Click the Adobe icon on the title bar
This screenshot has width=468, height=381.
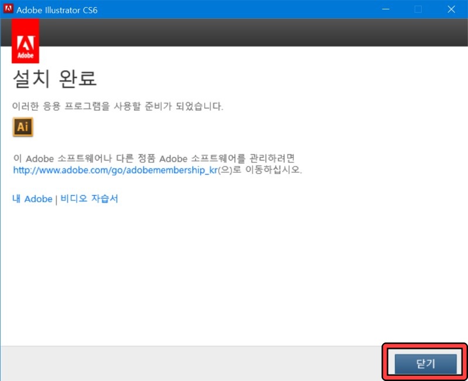pos(8,9)
